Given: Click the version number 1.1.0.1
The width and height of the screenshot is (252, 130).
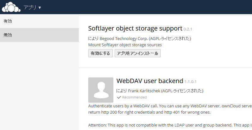Looking at the screenshot, I should click(190, 82).
